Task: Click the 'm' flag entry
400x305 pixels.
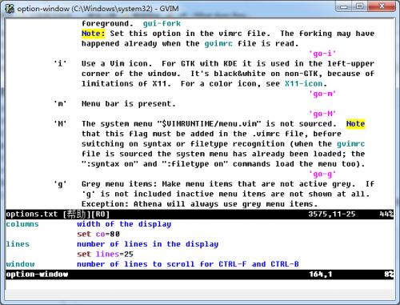Action: pyautogui.click(x=60, y=103)
